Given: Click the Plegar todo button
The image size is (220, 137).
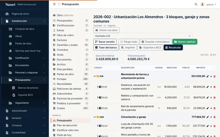Looking at the screenshot, I should point(129,42).
